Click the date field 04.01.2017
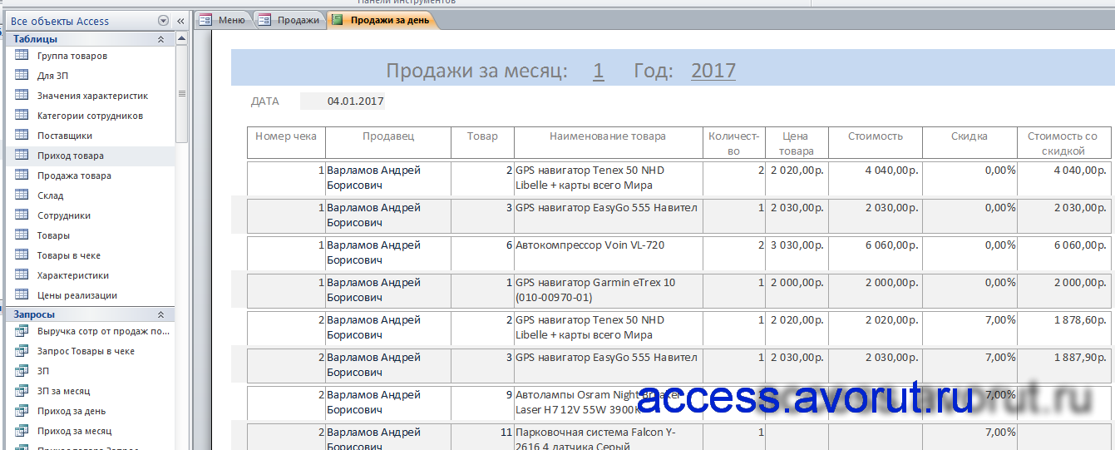Image resolution: width=1115 pixels, height=450 pixels. (343, 101)
